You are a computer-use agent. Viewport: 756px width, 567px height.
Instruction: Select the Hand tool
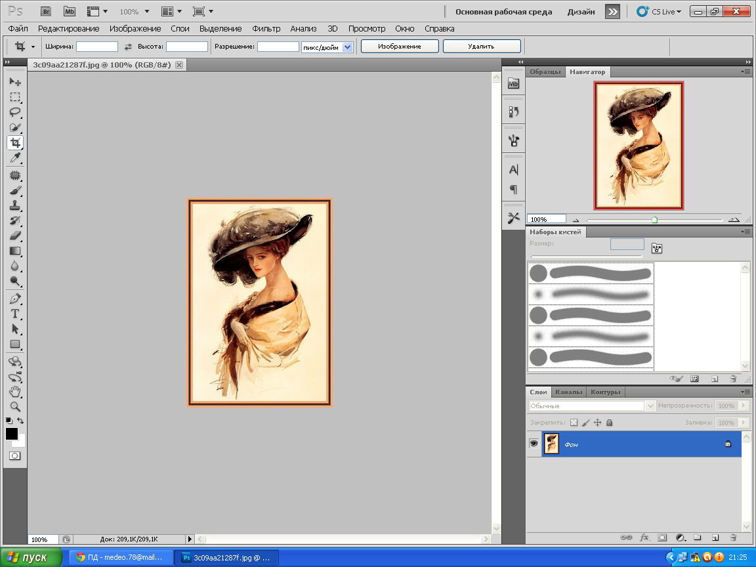point(15,392)
